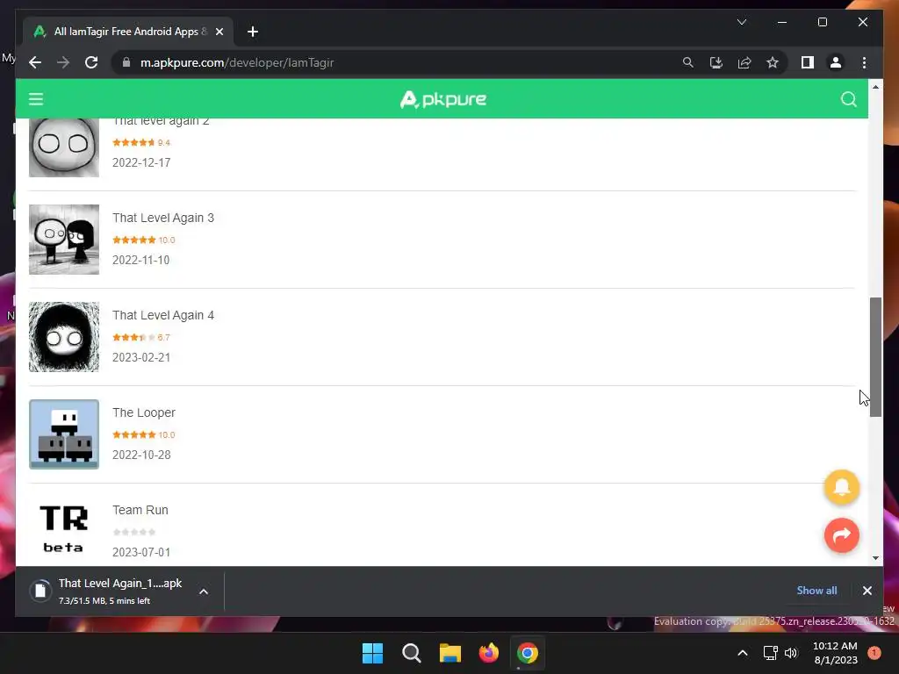This screenshot has width=899, height=674.
Task: Open Team Run app title
Action: coord(140,510)
